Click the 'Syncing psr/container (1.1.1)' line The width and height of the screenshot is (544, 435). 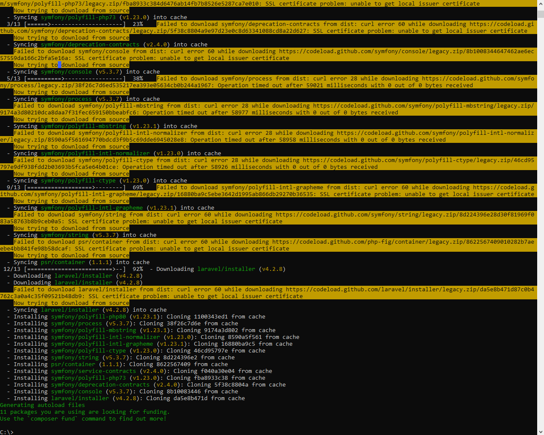coord(78,262)
